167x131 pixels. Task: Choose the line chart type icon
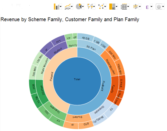(68, 7)
